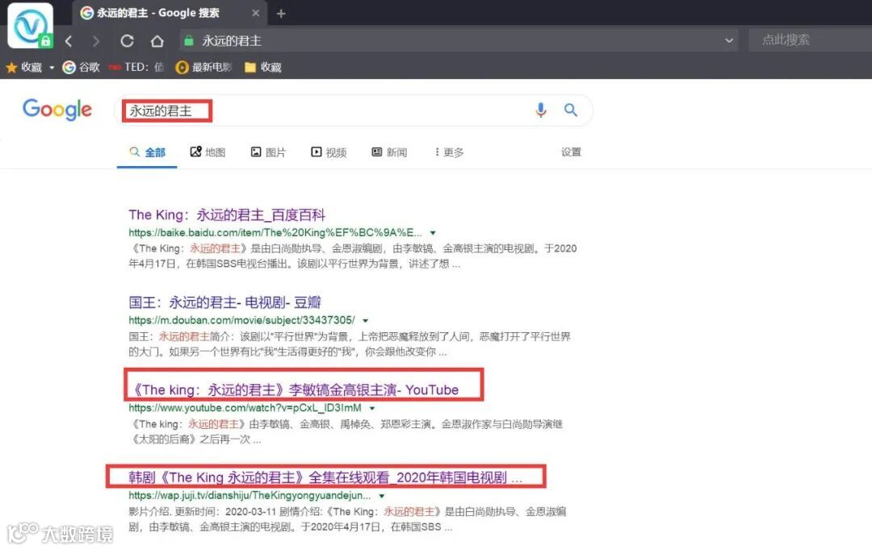Select the 永远的君主 - Google 搜索 tab

pyautogui.click(x=170, y=13)
